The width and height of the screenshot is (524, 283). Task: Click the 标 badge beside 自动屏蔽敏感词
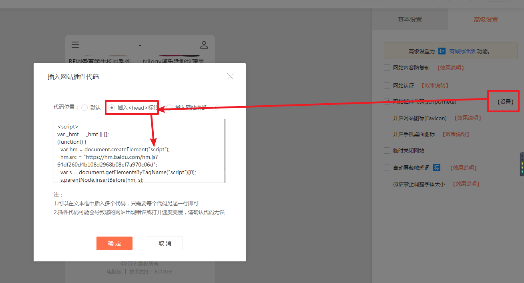436,168
